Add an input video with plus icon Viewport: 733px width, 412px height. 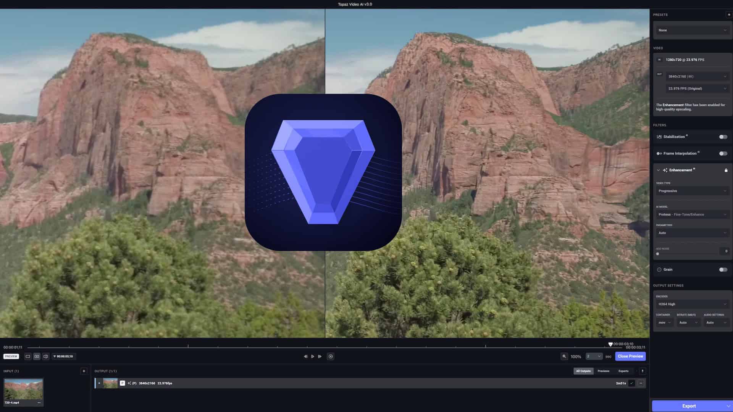click(x=84, y=371)
